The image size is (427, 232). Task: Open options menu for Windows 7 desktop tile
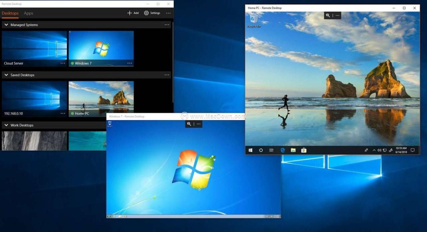point(130,63)
